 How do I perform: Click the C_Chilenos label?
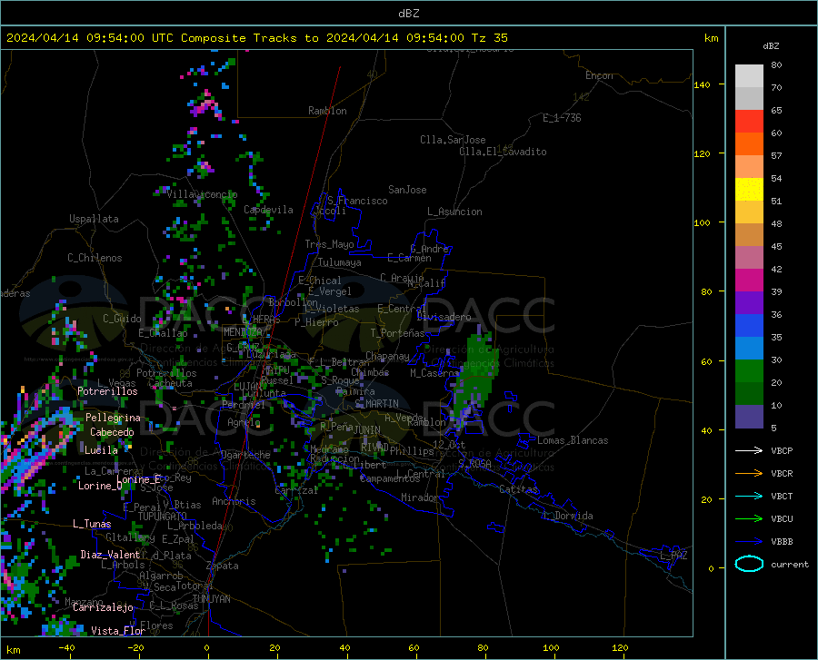tap(95, 258)
